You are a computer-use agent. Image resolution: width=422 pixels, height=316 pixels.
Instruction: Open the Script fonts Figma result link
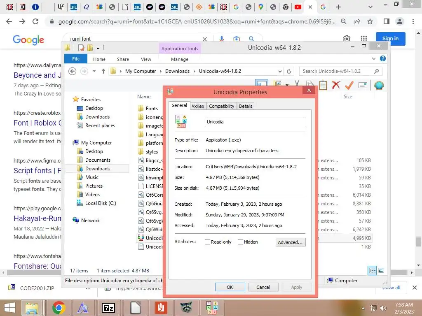[x=38, y=171]
